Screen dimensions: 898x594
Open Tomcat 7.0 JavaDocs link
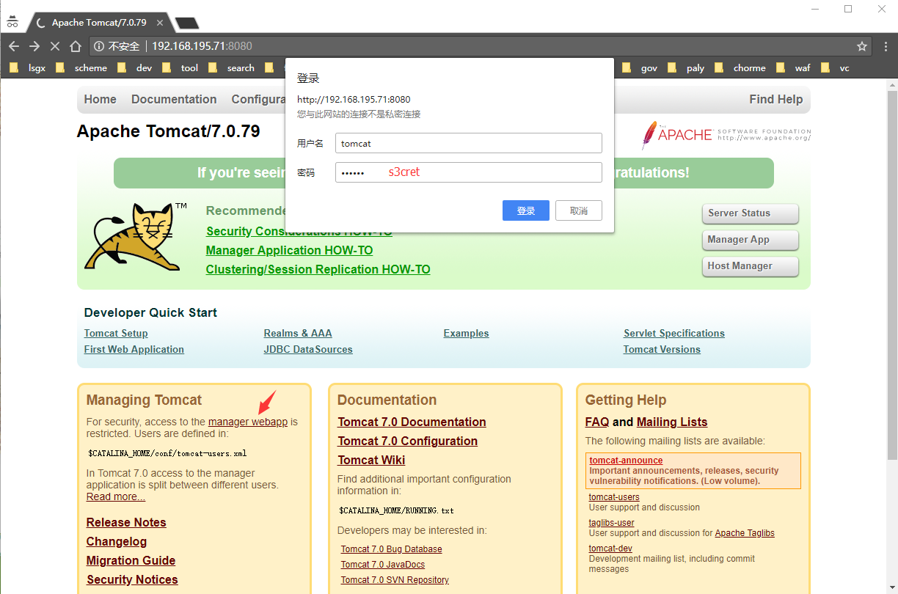click(x=383, y=564)
